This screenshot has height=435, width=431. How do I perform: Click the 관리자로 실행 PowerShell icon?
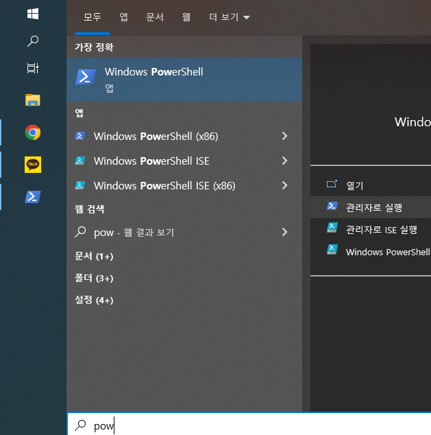tap(332, 206)
